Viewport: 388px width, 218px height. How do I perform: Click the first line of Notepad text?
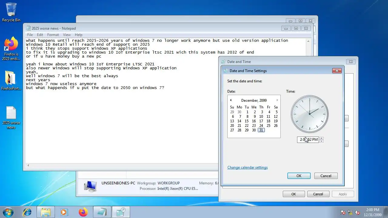tap(157, 41)
